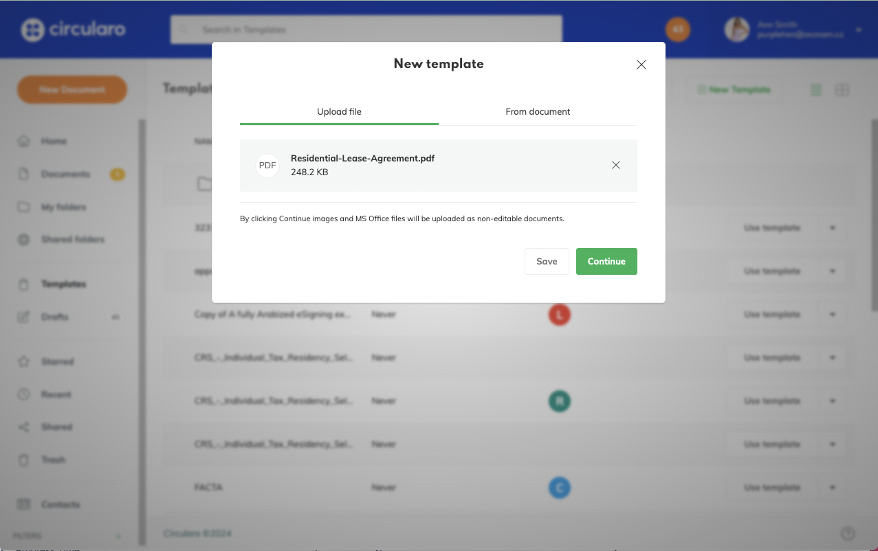Switch to the From document tab
This screenshot has height=551, width=878.
point(538,111)
